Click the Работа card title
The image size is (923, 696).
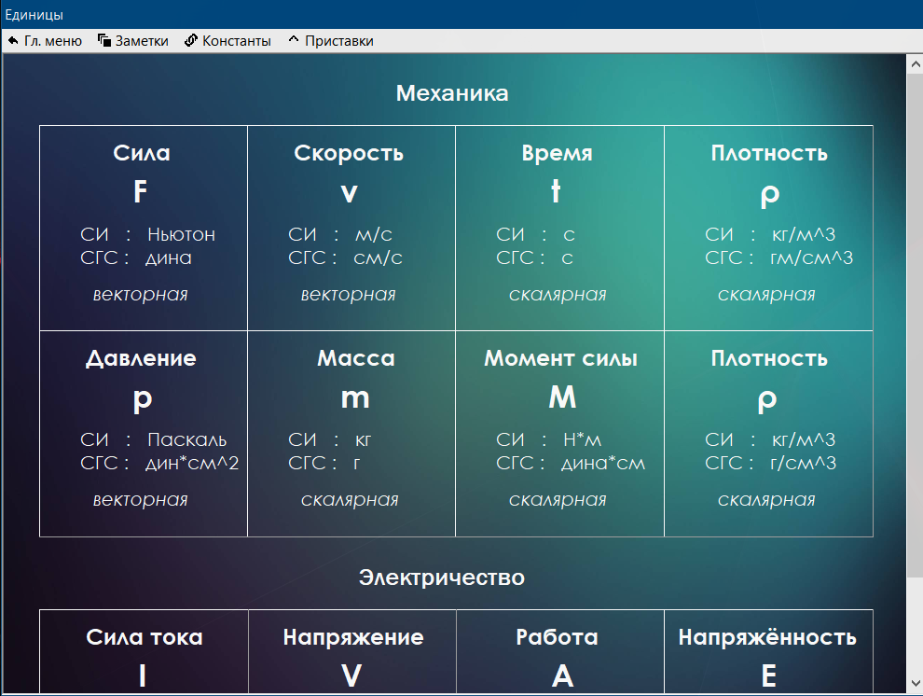point(557,637)
